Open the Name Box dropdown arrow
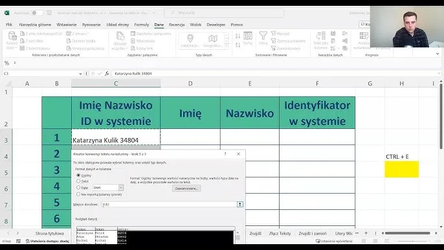The width and height of the screenshot is (444, 250). click(80, 73)
